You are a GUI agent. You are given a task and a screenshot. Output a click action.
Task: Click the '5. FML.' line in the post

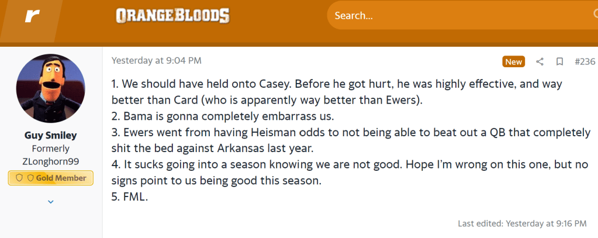[130, 197]
